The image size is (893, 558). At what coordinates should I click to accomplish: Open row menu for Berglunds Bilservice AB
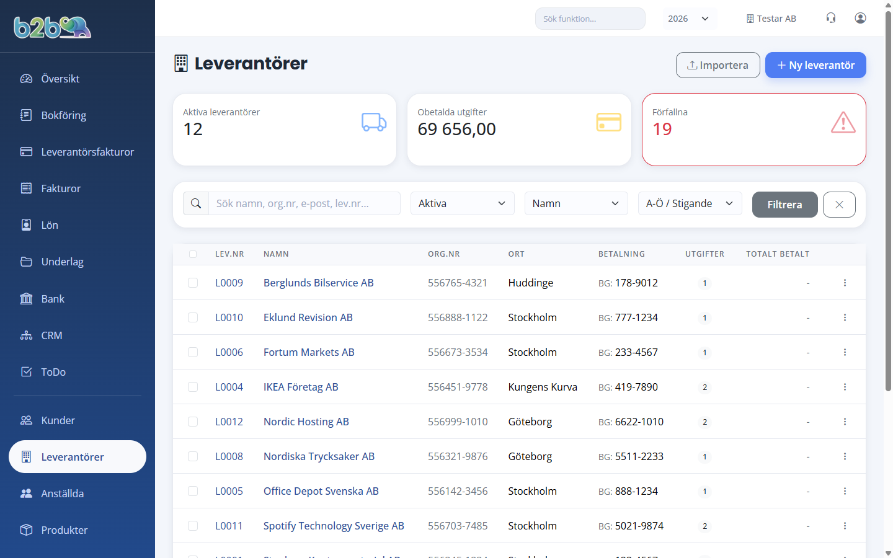click(x=845, y=283)
